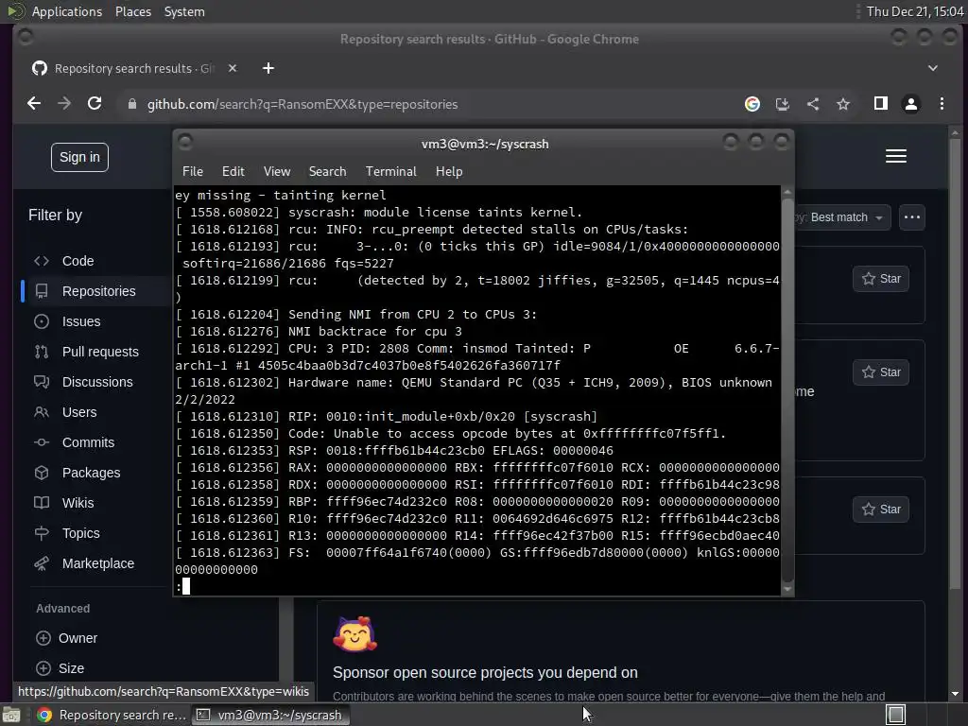Open terminal Search menu

[327, 172]
